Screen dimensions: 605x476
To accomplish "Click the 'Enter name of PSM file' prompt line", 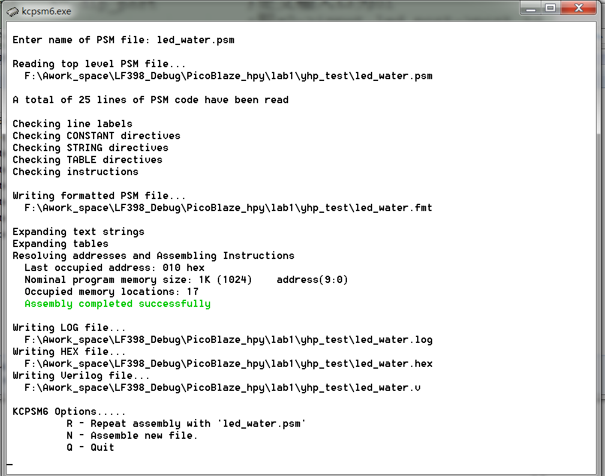I will tap(124, 40).
